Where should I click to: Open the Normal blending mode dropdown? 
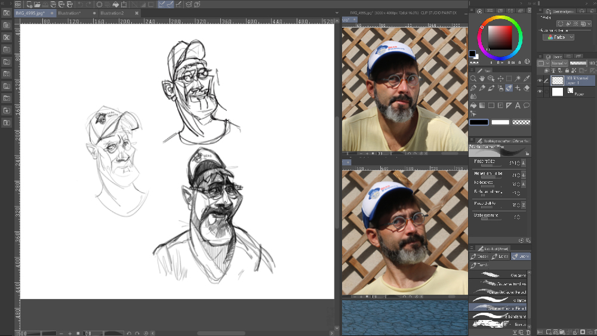(x=559, y=63)
